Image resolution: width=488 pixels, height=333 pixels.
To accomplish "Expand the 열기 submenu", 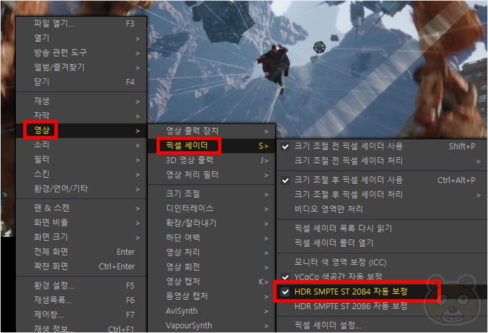I will (82, 38).
